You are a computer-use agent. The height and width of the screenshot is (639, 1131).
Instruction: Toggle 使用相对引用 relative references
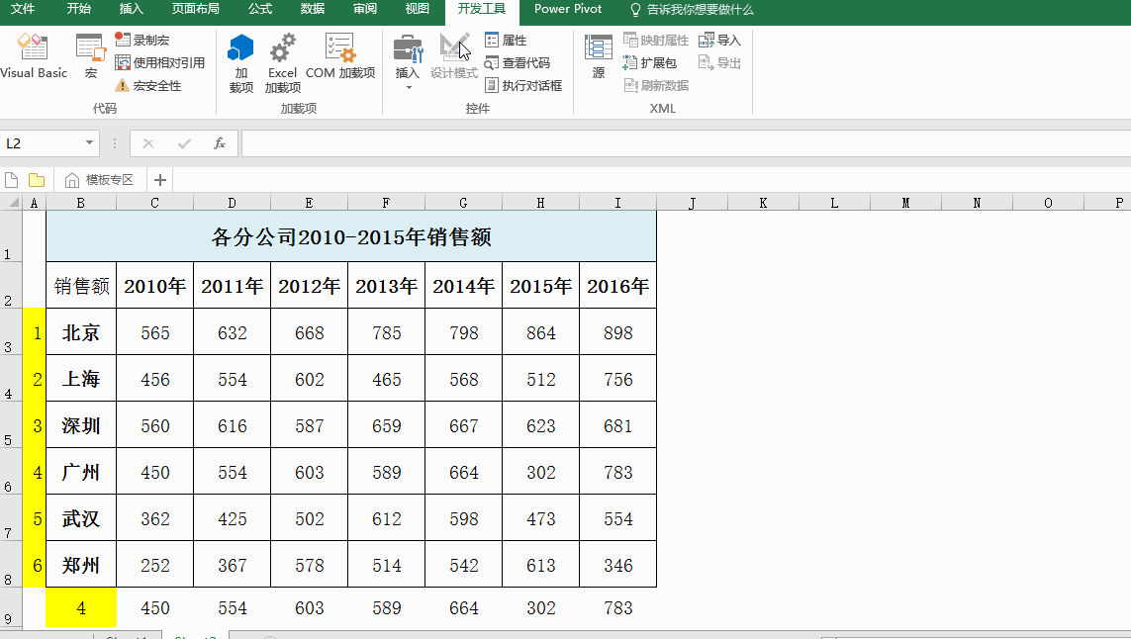(159, 63)
